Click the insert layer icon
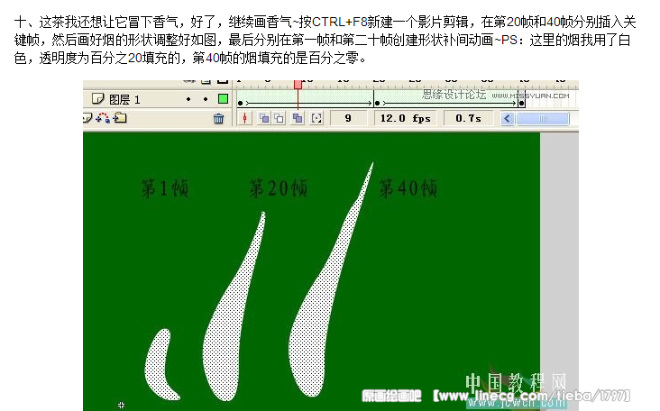This screenshot has height=411, width=660. pyautogui.click(x=87, y=118)
